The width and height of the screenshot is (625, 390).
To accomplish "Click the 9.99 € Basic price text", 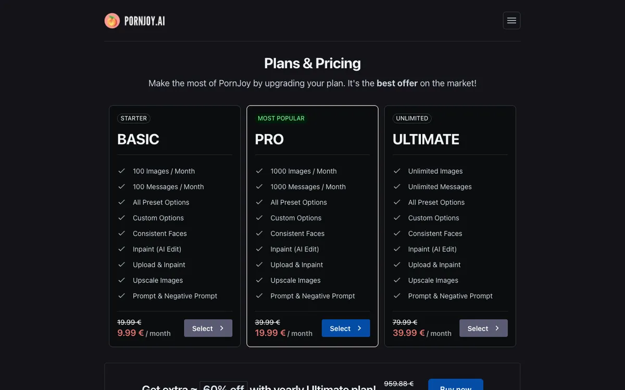I will point(130,333).
